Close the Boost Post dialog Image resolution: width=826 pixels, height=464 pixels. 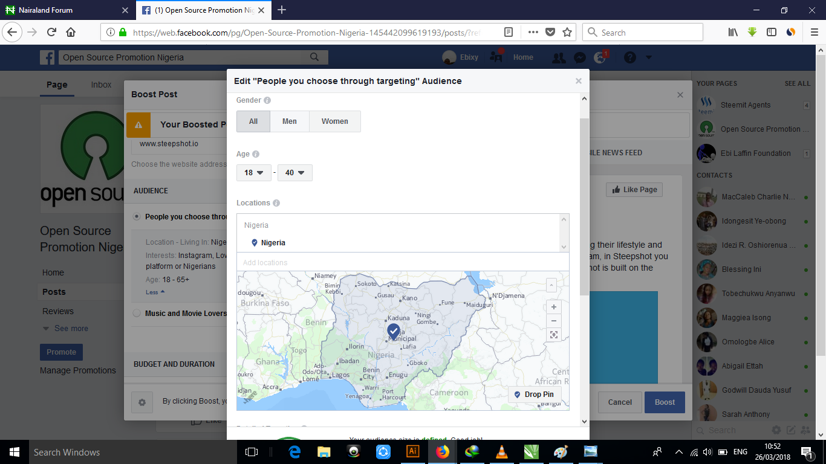(x=680, y=95)
